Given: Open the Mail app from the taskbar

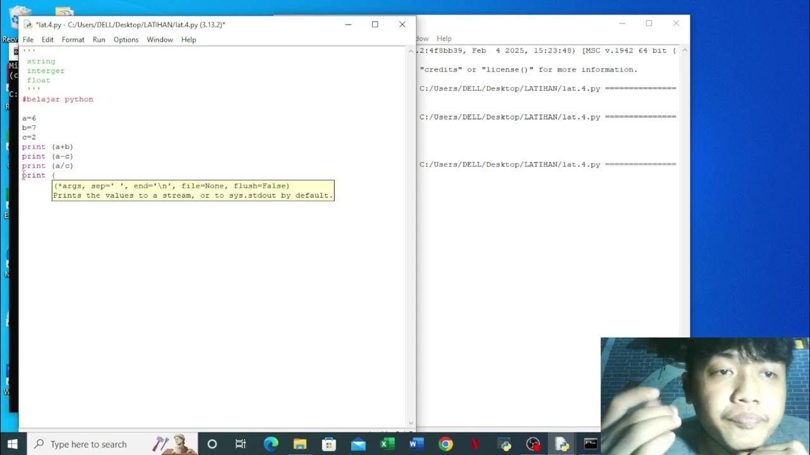Looking at the screenshot, I should [358, 444].
